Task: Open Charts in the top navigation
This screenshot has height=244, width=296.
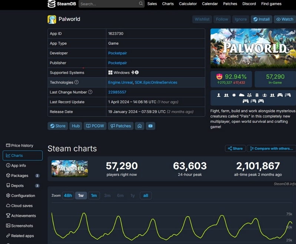Action: 168,4
